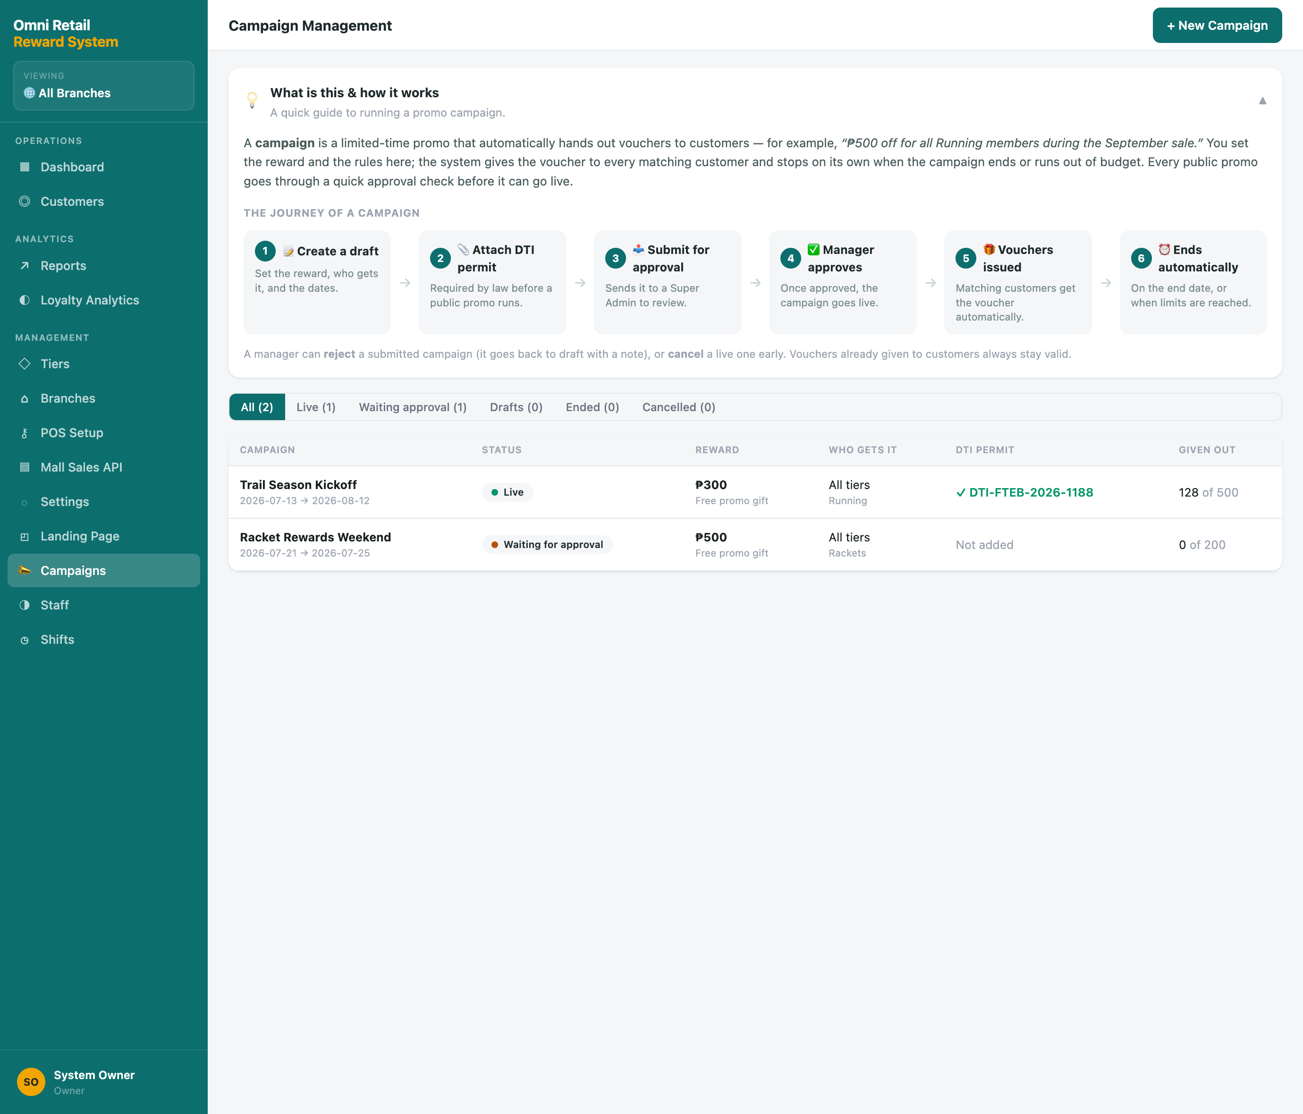Collapse the how it works guide
Viewport: 1303px width, 1114px height.
pyautogui.click(x=1262, y=101)
